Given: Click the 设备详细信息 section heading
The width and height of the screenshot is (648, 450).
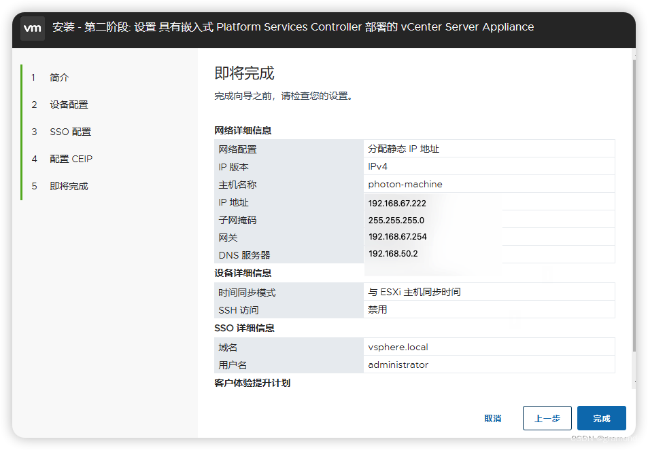Looking at the screenshot, I should [x=243, y=273].
